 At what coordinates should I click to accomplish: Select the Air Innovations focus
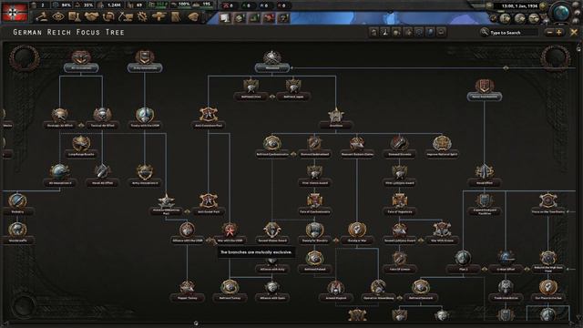pos(81,62)
